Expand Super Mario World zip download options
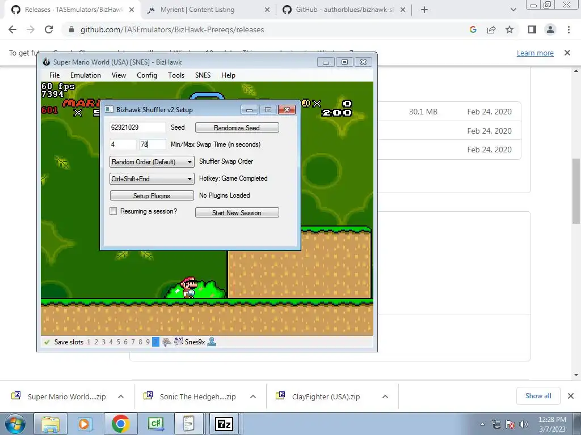This screenshot has width=581, height=435. tap(121, 396)
